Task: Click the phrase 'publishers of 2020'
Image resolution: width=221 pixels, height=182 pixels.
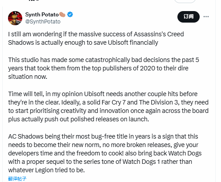Action: (129, 68)
